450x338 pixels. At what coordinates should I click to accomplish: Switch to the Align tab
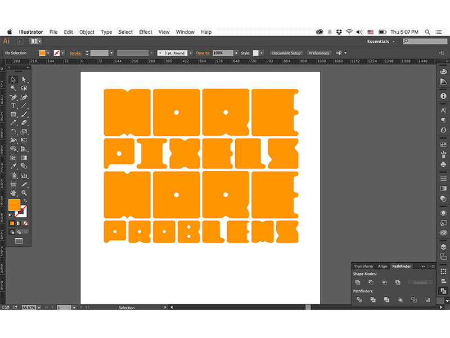[x=382, y=266]
